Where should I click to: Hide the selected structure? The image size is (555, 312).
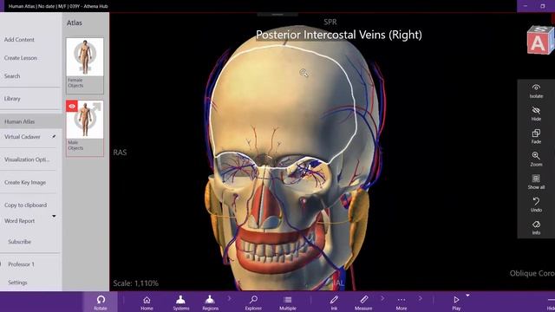pos(536,114)
